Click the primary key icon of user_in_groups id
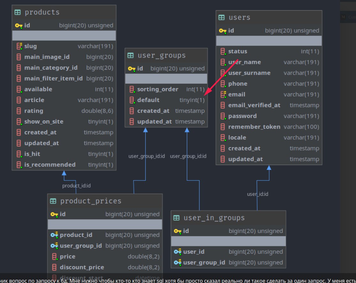Viewport: 356px width, 283px height. click(x=178, y=231)
